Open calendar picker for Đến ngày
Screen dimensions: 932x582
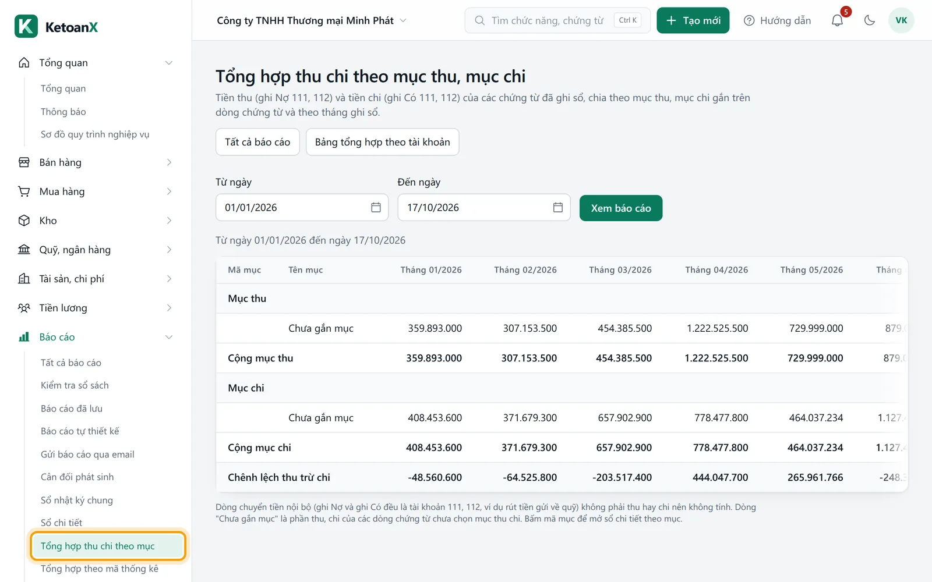click(557, 208)
